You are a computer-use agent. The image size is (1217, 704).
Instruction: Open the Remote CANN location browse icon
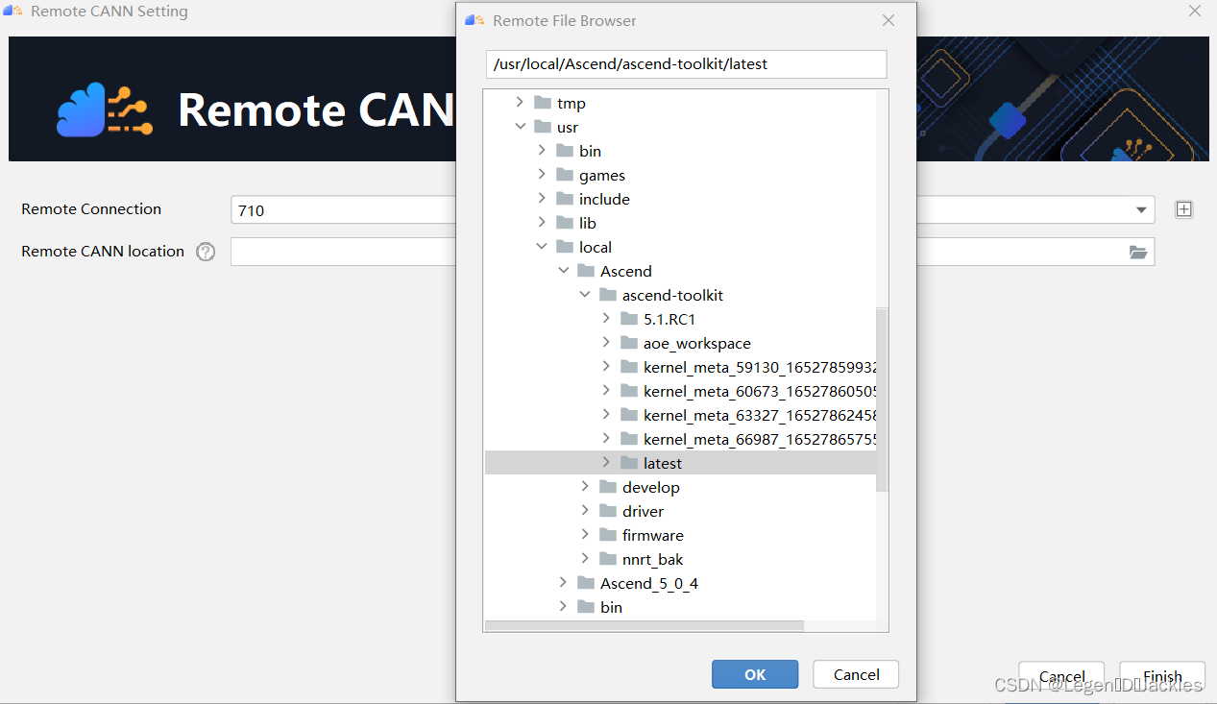1138,252
